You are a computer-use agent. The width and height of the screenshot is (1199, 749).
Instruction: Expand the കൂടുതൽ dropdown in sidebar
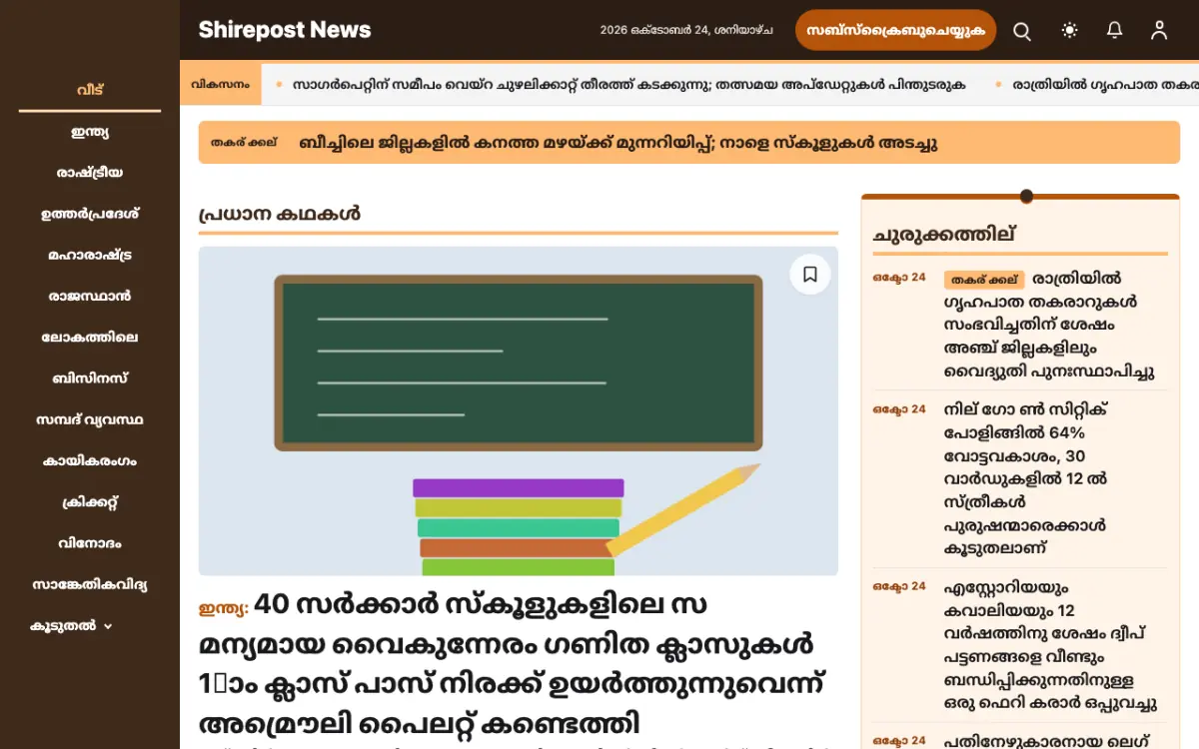pos(71,626)
